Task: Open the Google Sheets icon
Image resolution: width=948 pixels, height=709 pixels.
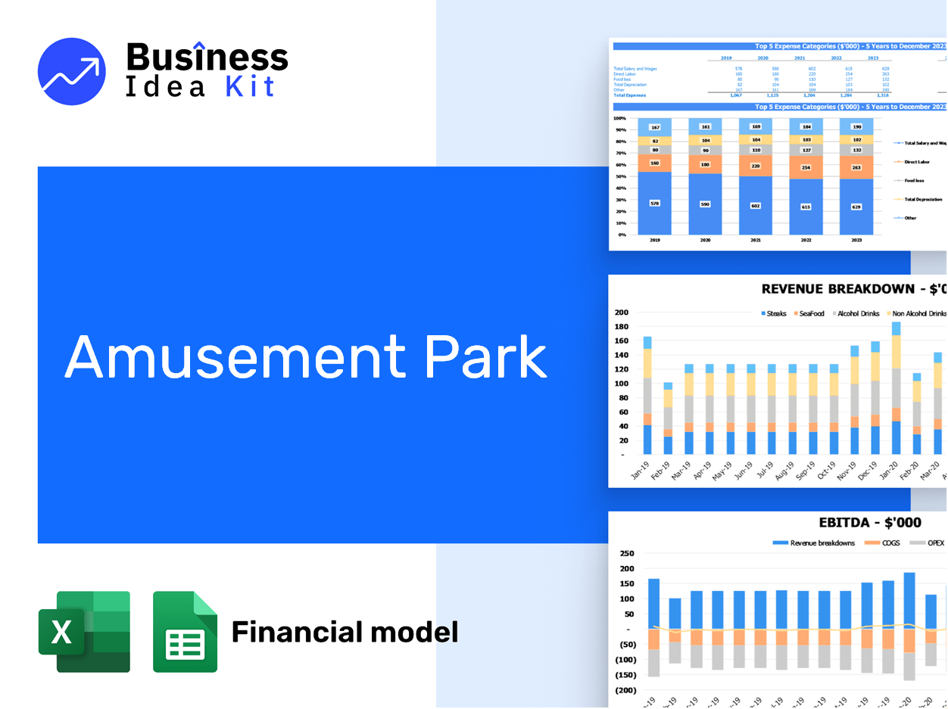Action: (185, 632)
